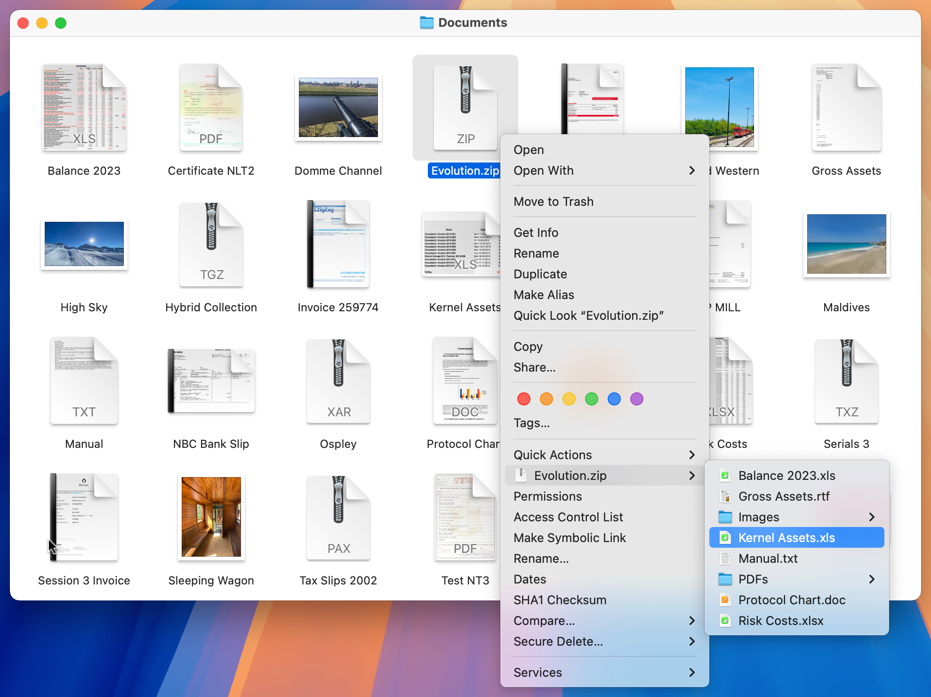The height and width of the screenshot is (697, 931).
Task: Open the Tags… dialog
Action: pos(605,423)
